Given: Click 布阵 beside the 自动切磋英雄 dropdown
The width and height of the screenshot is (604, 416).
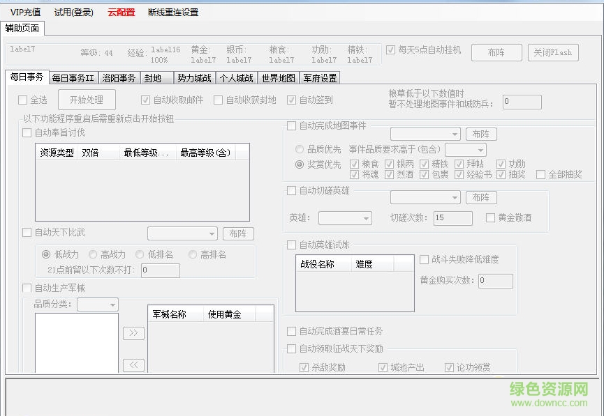Looking at the screenshot, I should tap(480, 197).
